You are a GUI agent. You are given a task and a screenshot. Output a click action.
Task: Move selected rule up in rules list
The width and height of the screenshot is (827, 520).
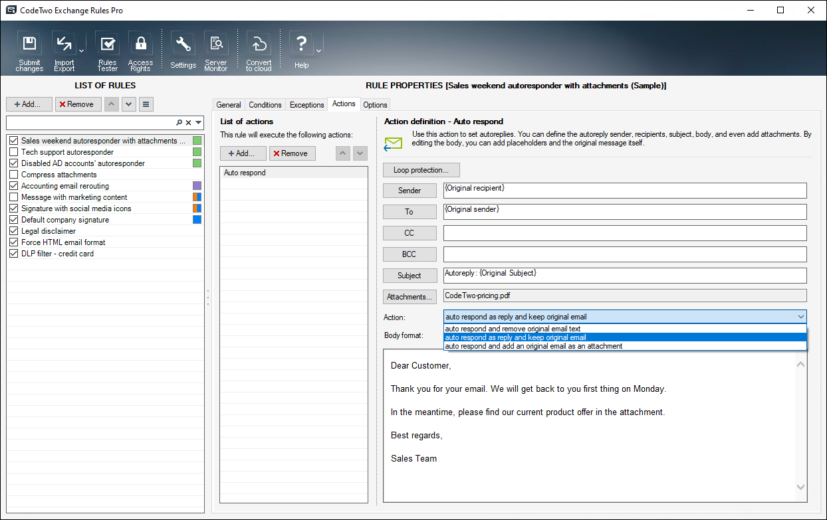tap(112, 104)
